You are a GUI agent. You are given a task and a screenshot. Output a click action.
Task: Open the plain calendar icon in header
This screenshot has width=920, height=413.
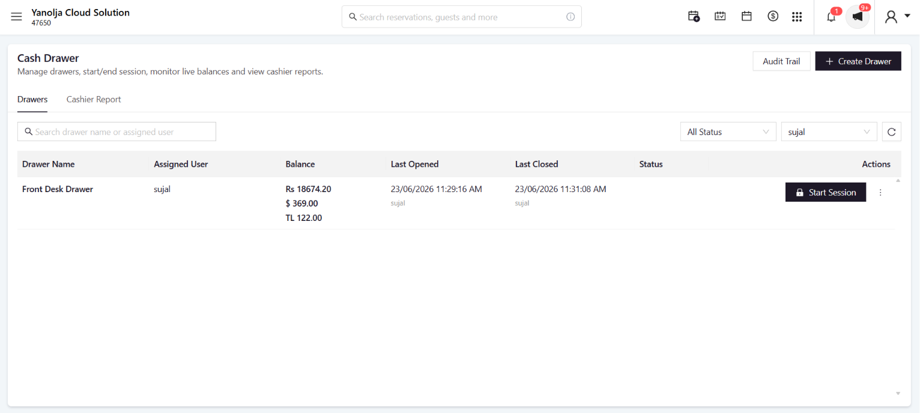tap(746, 17)
